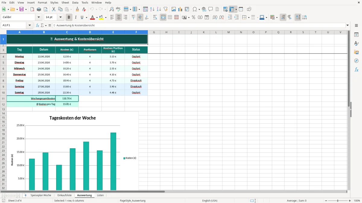The image size is (362, 203).
Task: Insert Hyperlink icon
Action: click(204, 9)
